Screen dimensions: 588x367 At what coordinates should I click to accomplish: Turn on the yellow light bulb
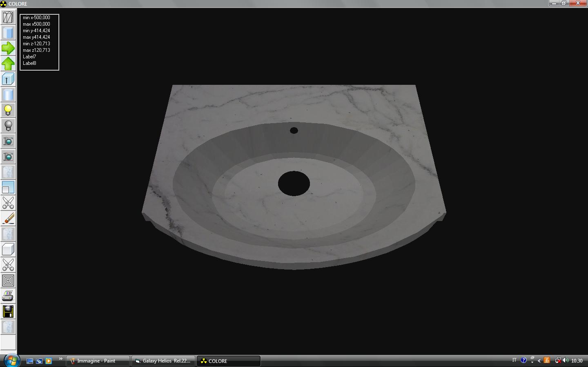coord(8,110)
